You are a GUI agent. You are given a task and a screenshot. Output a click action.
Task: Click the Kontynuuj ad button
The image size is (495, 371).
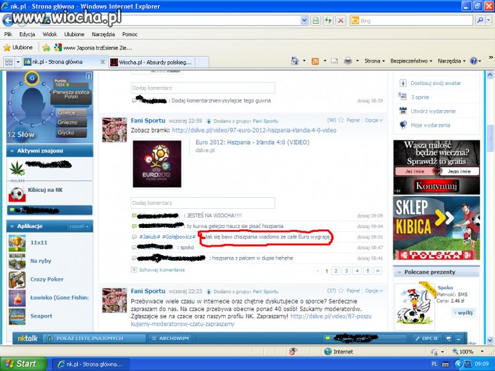(x=436, y=186)
